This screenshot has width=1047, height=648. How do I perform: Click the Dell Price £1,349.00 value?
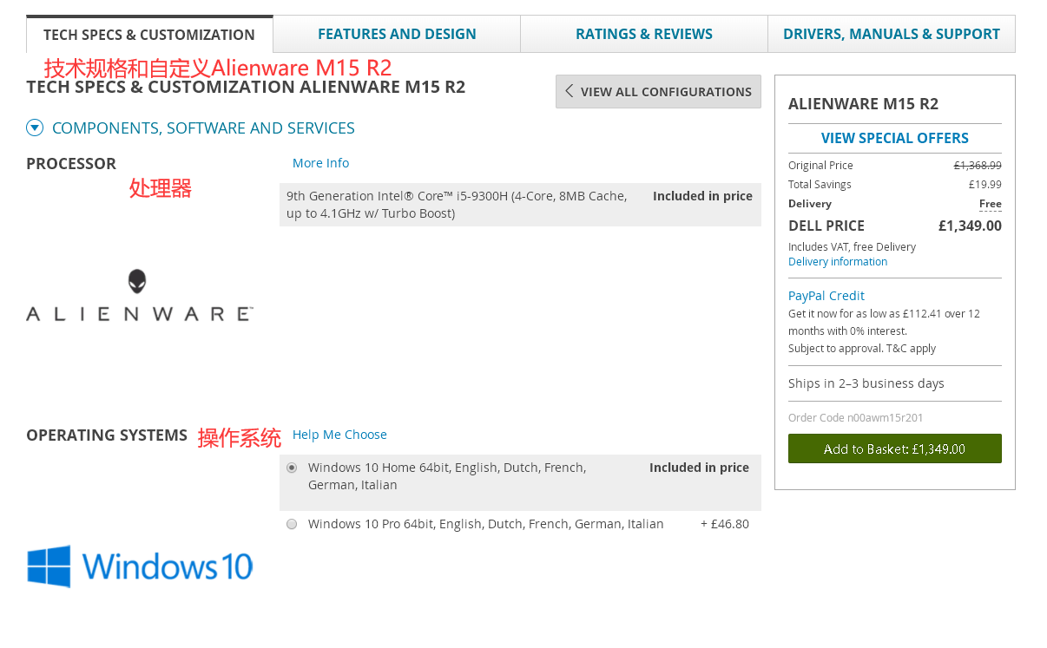point(970,226)
